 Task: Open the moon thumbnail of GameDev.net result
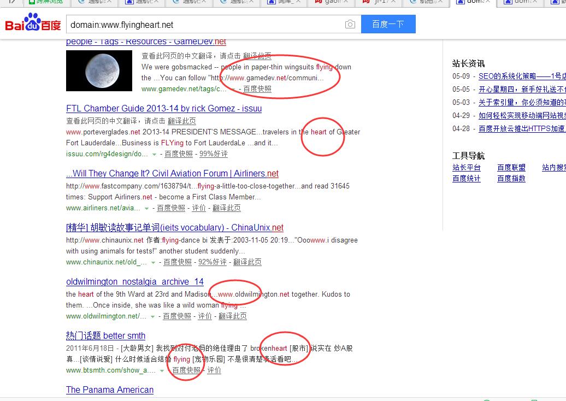tap(99, 70)
